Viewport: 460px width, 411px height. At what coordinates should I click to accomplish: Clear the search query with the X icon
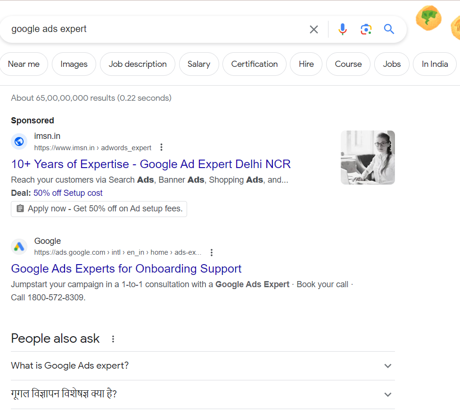pyautogui.click(x=314, y=29)
